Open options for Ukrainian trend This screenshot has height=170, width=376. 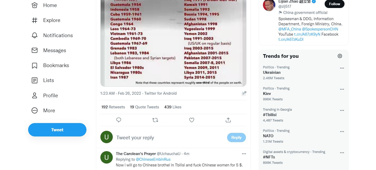click(x=342, y=68)
